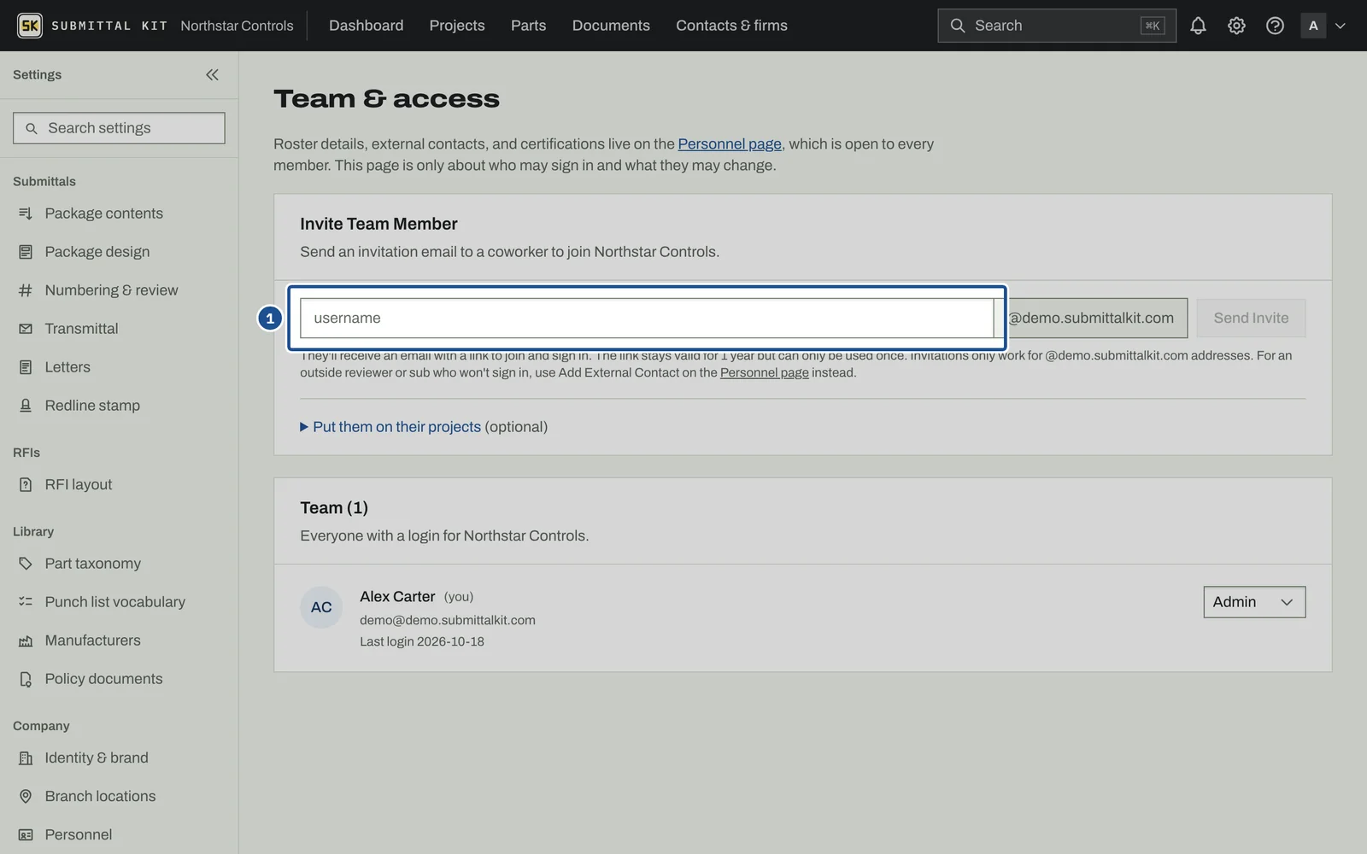1367x854 pixels.
Task: Collapse the Settings sidebar
Action: (212, 75)
